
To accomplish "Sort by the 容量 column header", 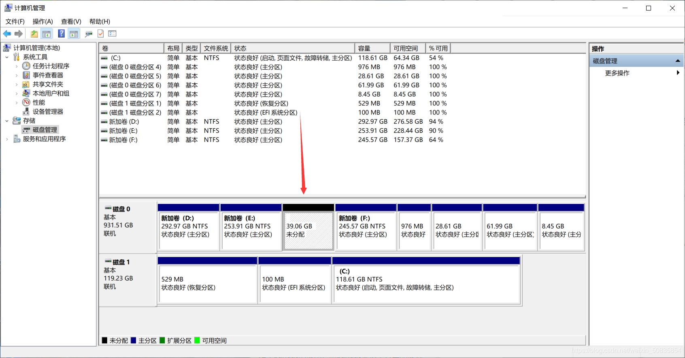I will coord(372,48).
